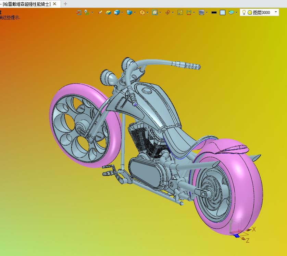
Task: Open the 图层0000 layer dropdown
Action: [x=276, y=12]
